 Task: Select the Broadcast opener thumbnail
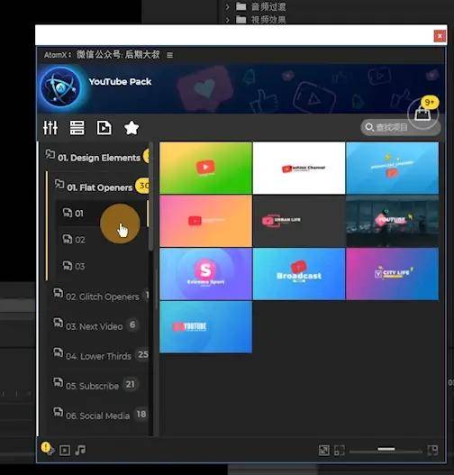[299, 274]
